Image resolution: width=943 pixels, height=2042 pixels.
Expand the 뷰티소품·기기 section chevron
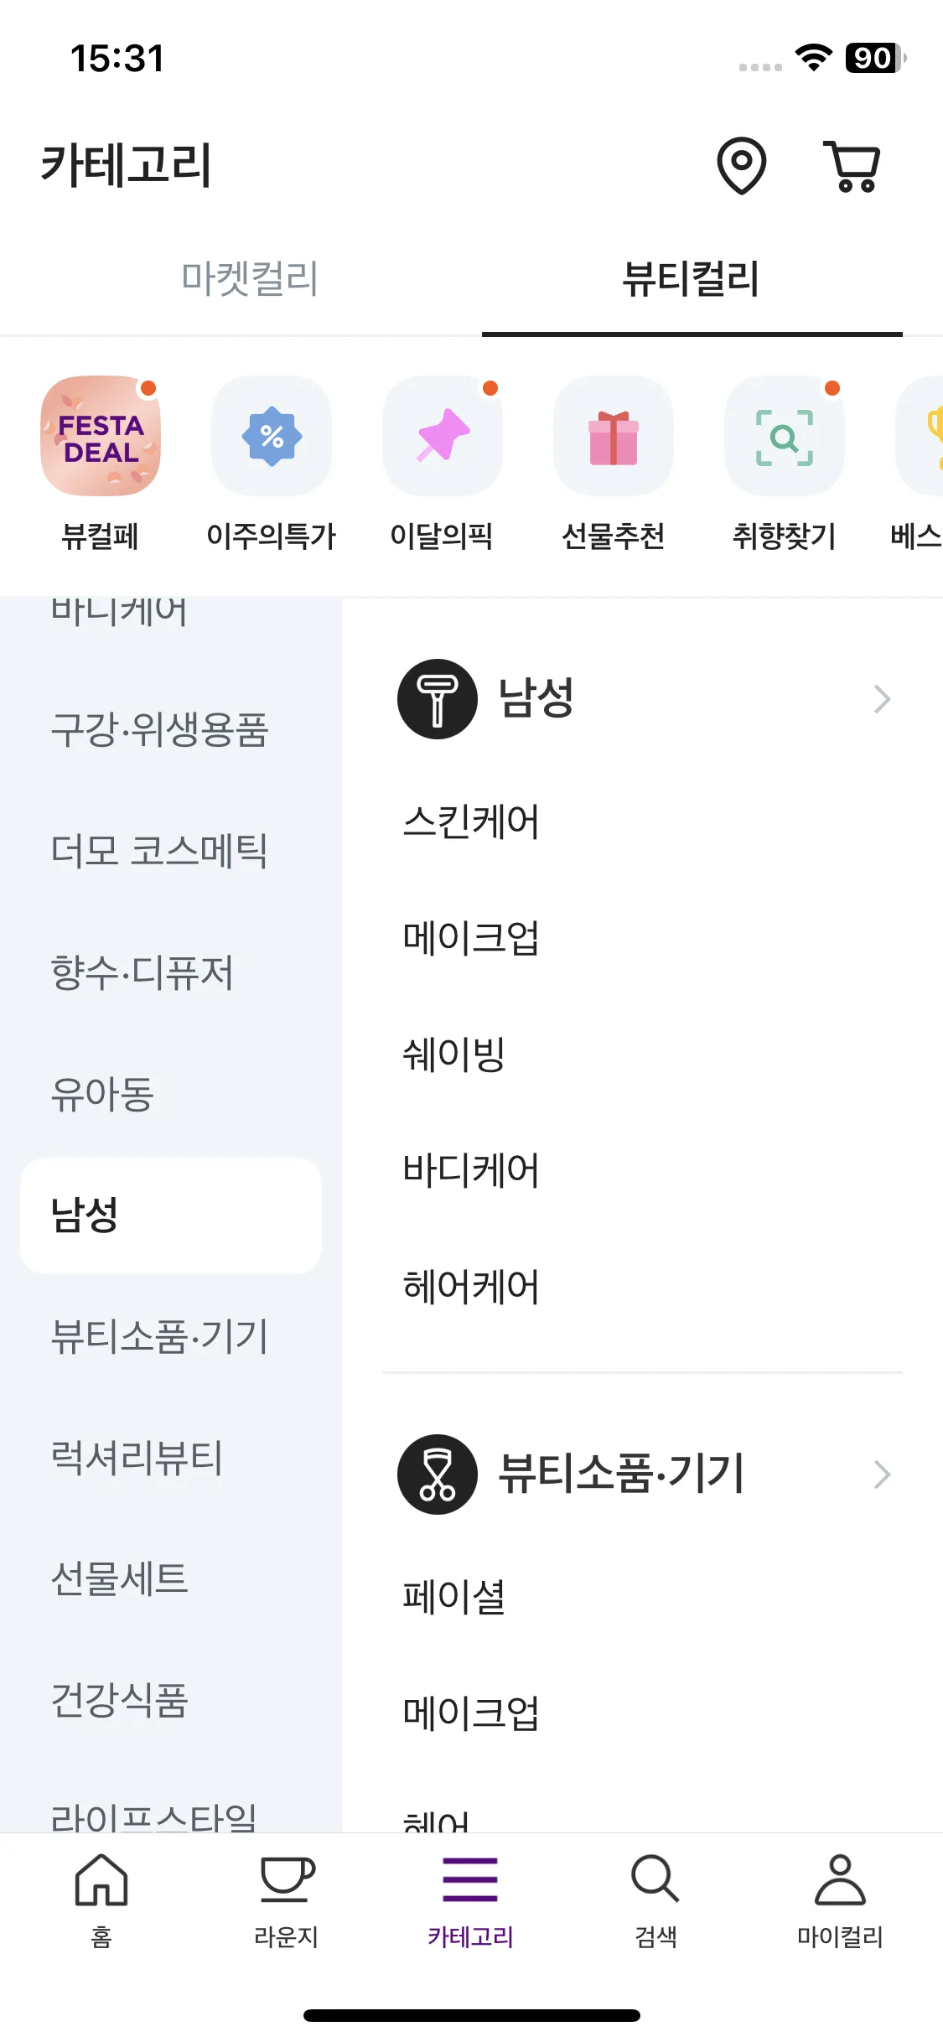click(882, 1474)
